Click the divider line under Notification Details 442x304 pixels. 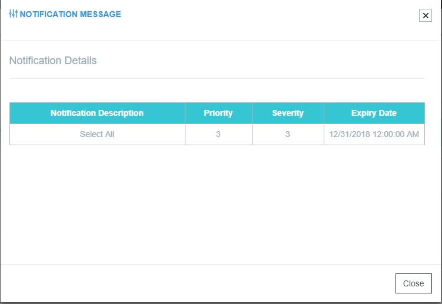(217, 78)
